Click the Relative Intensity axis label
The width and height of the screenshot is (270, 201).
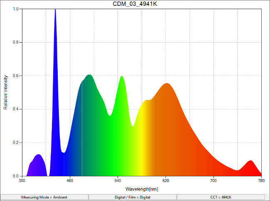(6, 92)
